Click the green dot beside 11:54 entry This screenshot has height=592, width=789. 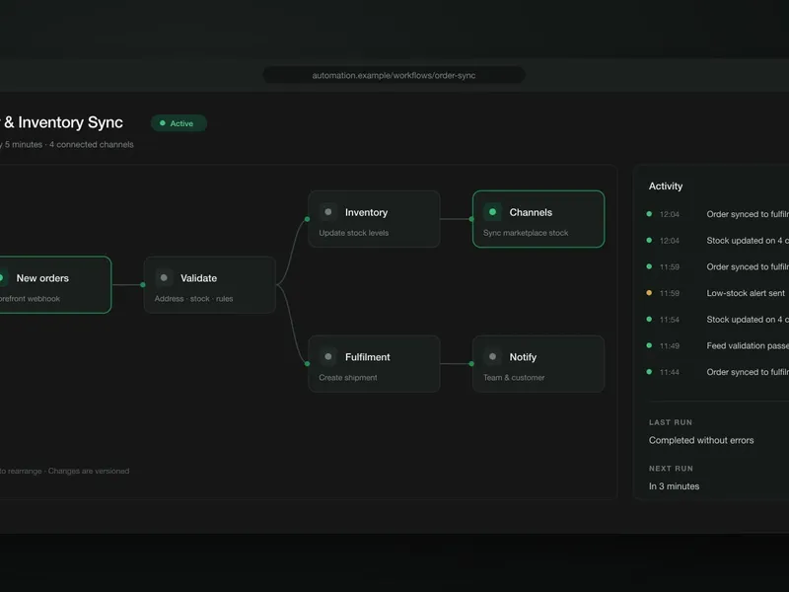649,319
